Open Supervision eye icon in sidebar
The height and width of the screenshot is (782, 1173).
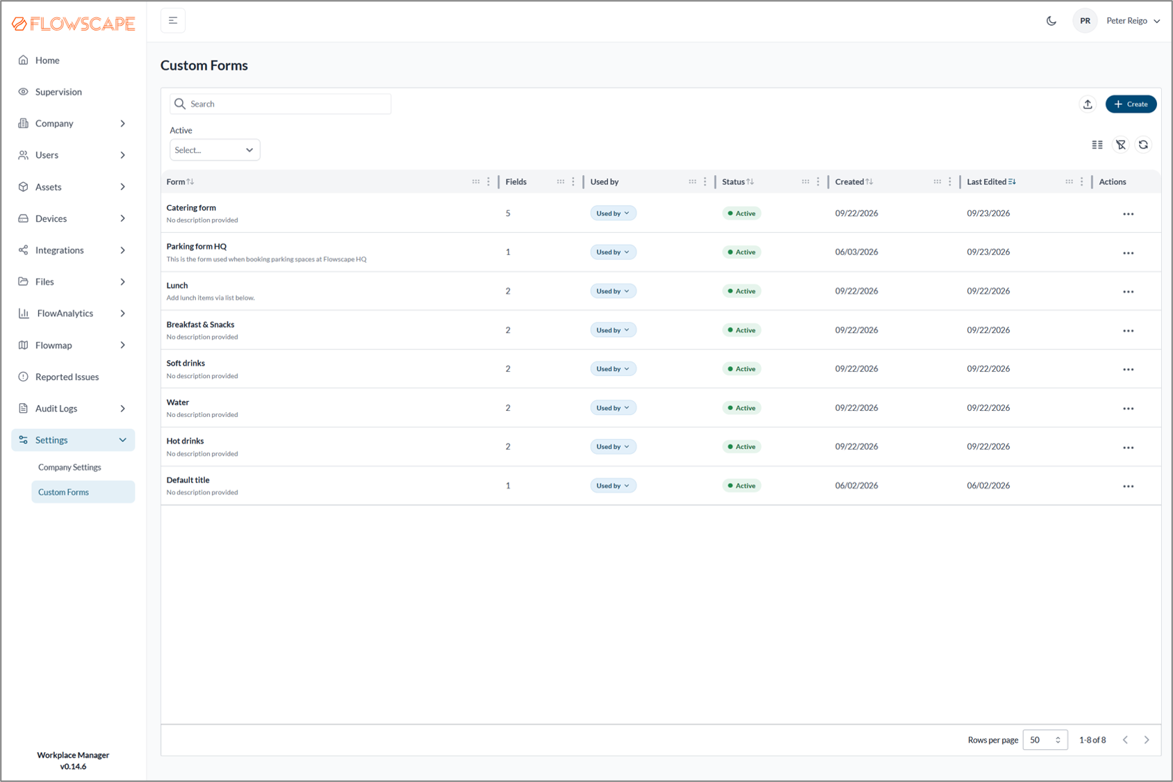point(24,92)
